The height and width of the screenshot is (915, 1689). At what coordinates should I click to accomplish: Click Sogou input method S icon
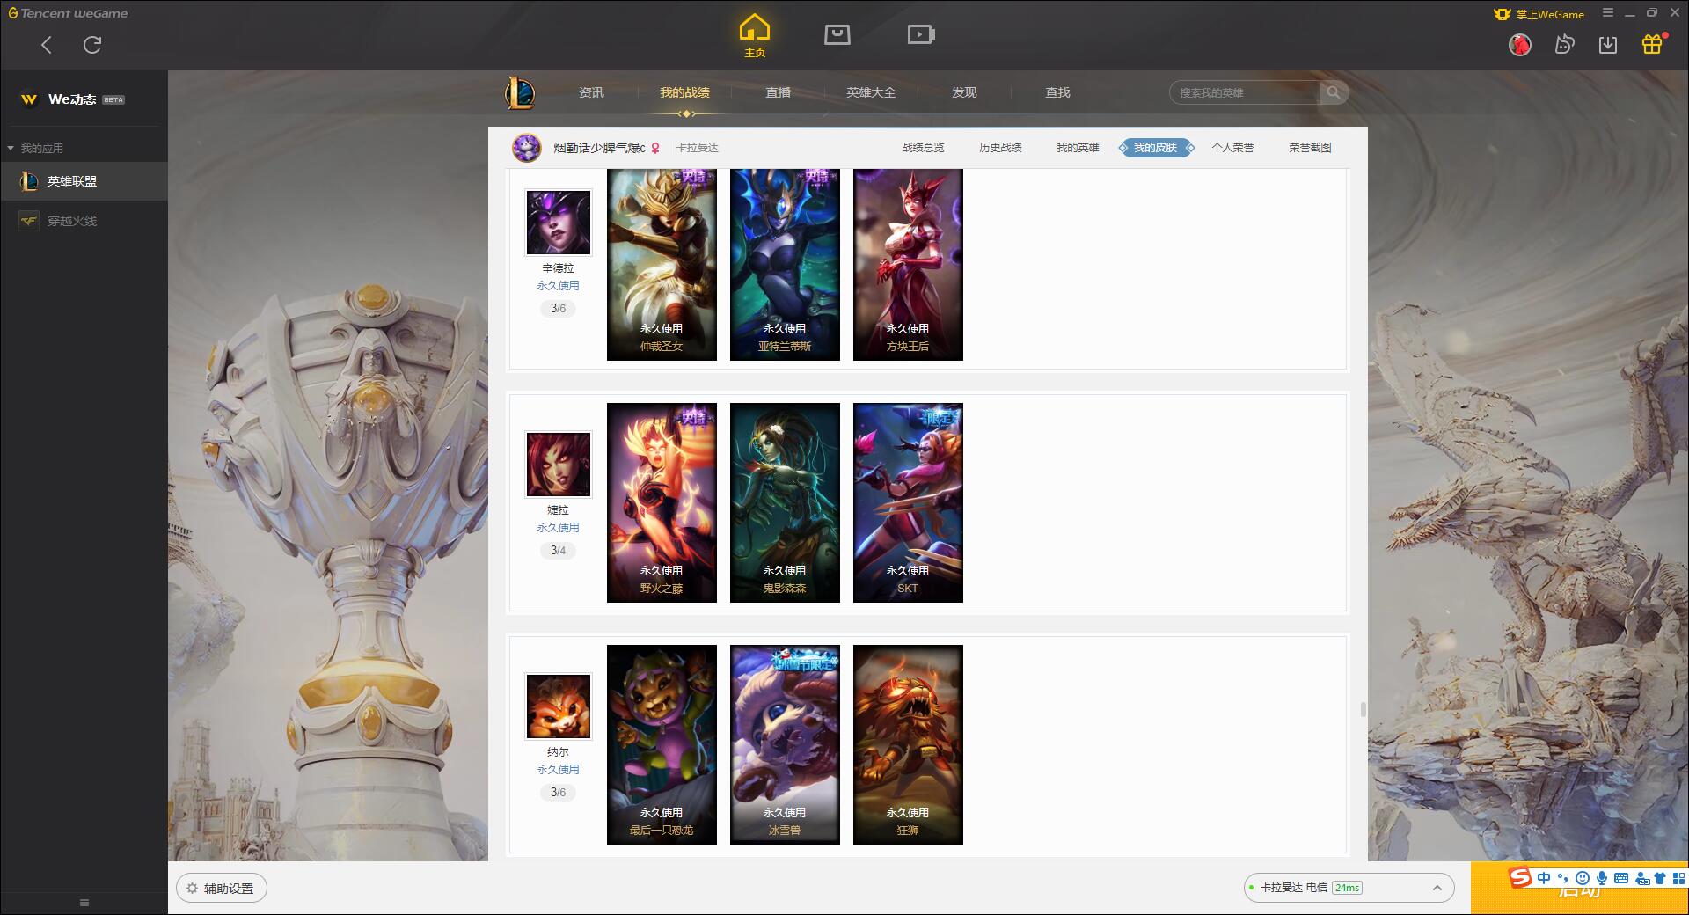(1520, 877)
